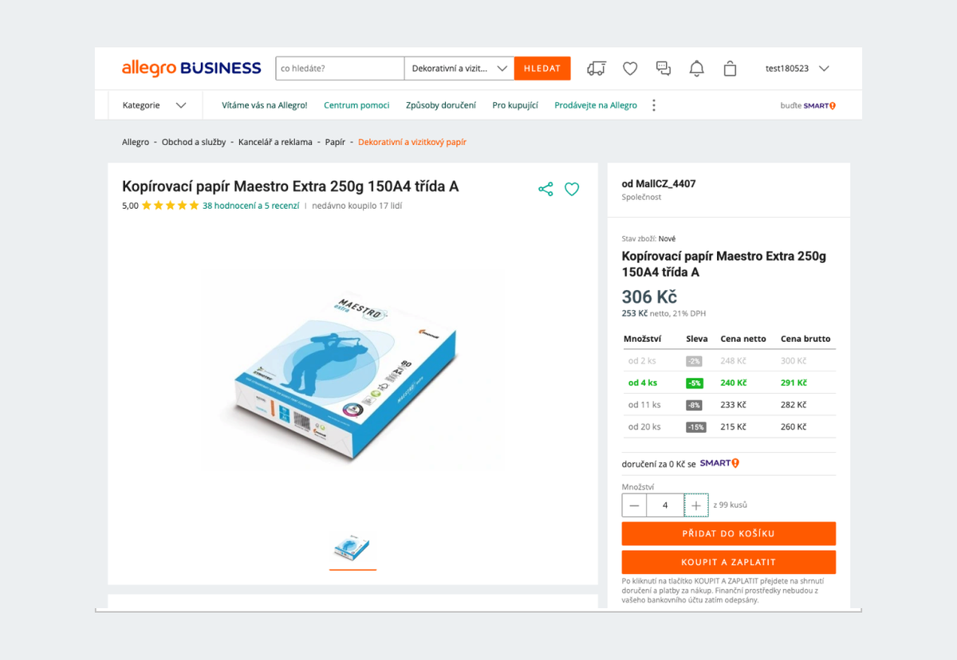
Task: Select the product image thumbnail
Action: click(352, 547)
